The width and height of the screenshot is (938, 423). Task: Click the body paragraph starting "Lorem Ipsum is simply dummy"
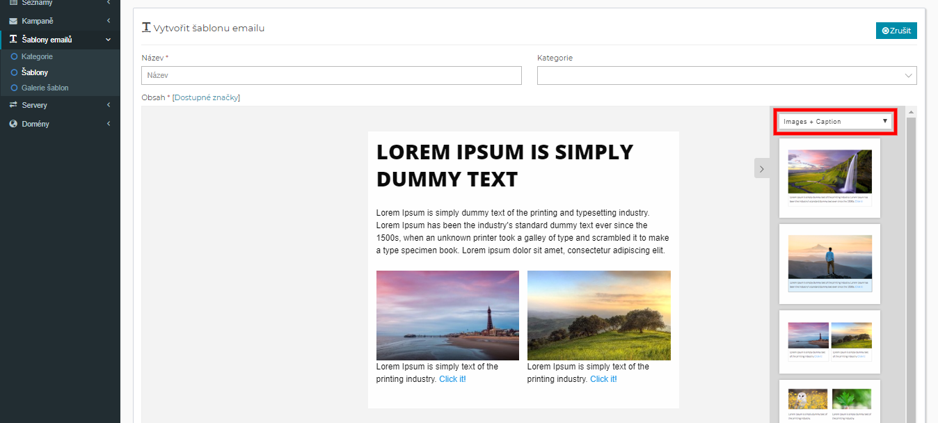[523, 232]
